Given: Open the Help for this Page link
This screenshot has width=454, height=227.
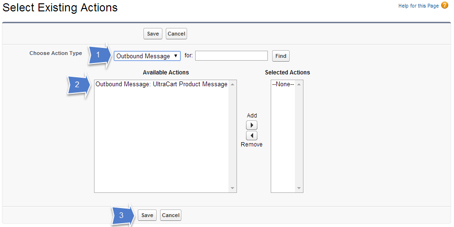Looking at the screenshot, I should pos(418,6).
